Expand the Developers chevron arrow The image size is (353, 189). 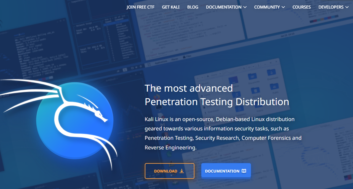[x=347, y=7]
